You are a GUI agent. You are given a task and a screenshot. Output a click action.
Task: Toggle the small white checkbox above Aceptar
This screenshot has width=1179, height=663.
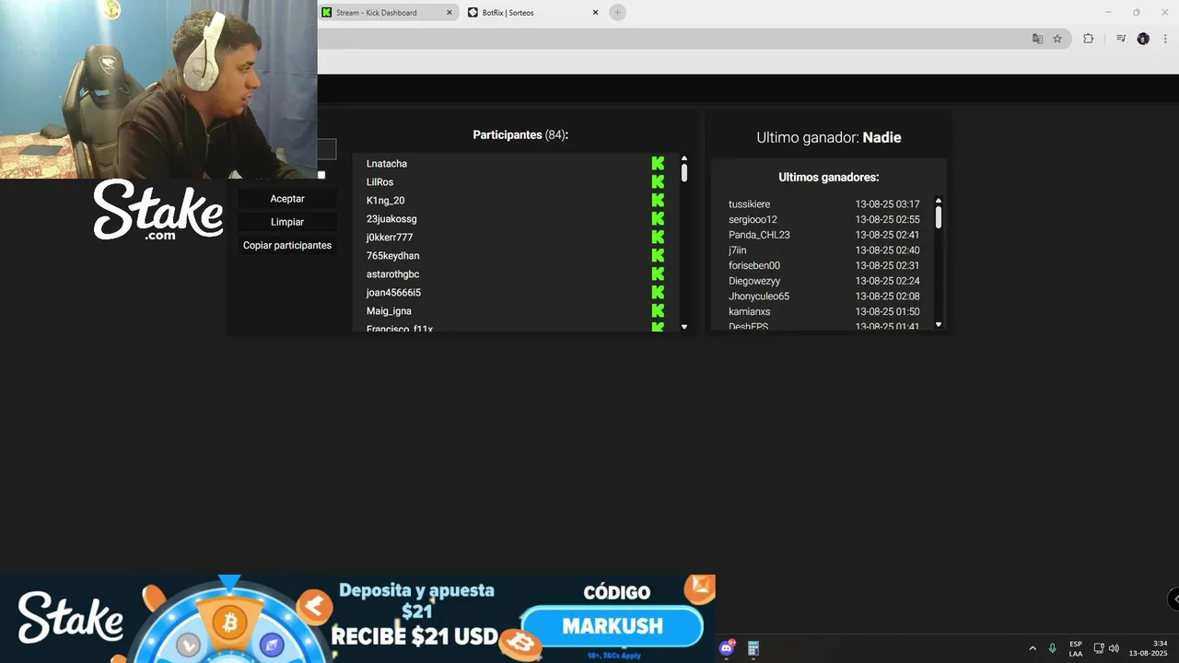321,175
